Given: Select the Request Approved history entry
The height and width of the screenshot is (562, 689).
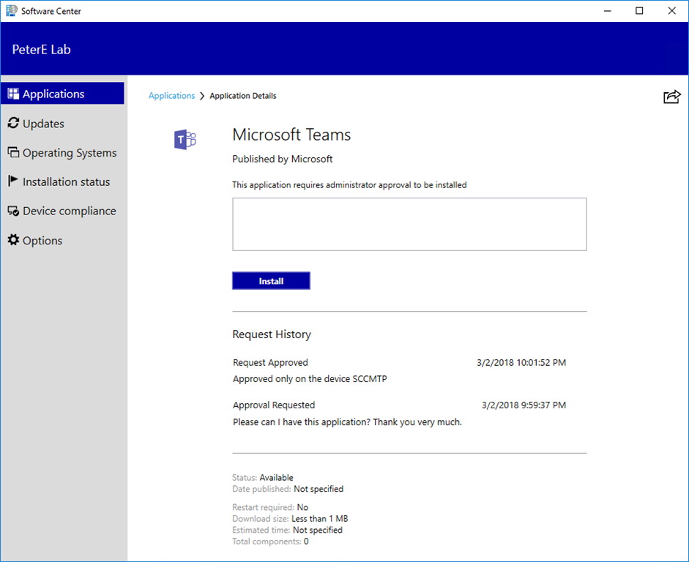Looking at the screenshot, I should pos(270,362).
